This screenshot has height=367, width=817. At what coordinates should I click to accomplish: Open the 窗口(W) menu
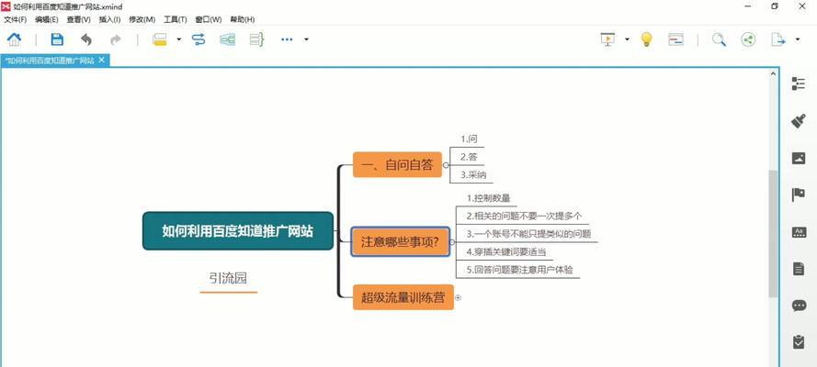pos(209,20)
